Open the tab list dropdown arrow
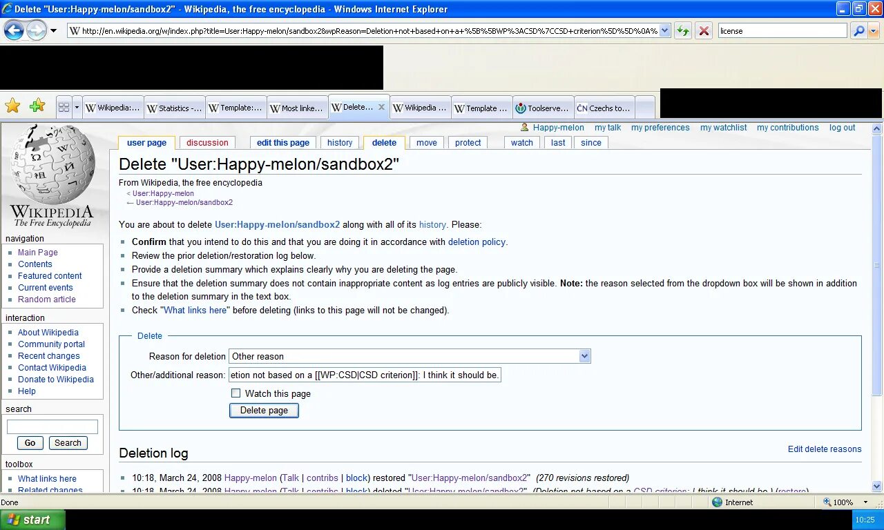Screen dimensions: 884x530 tap(77, 108)
